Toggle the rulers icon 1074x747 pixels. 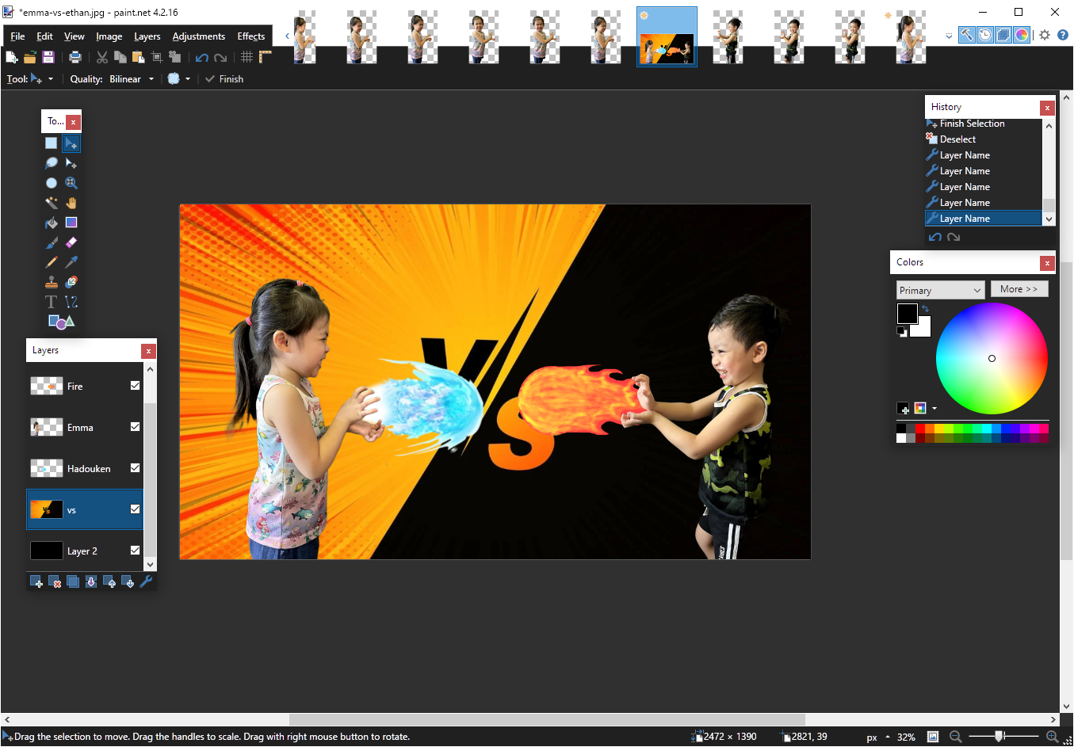pyautogui.click(x=266, y=57)
